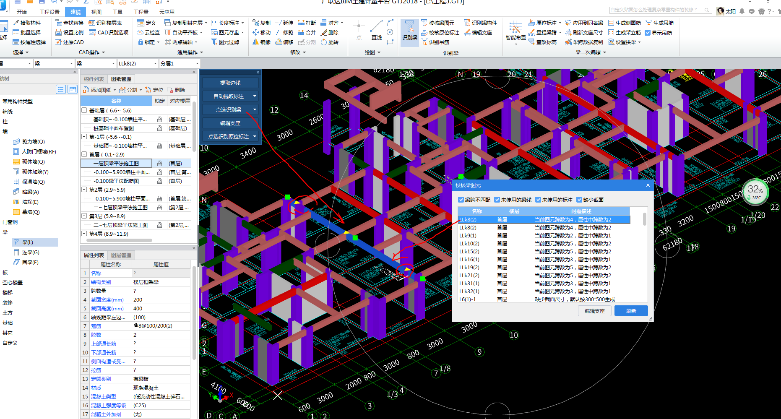
Task: Open the 工程量 ribbon tab
Action: point(141,12)
